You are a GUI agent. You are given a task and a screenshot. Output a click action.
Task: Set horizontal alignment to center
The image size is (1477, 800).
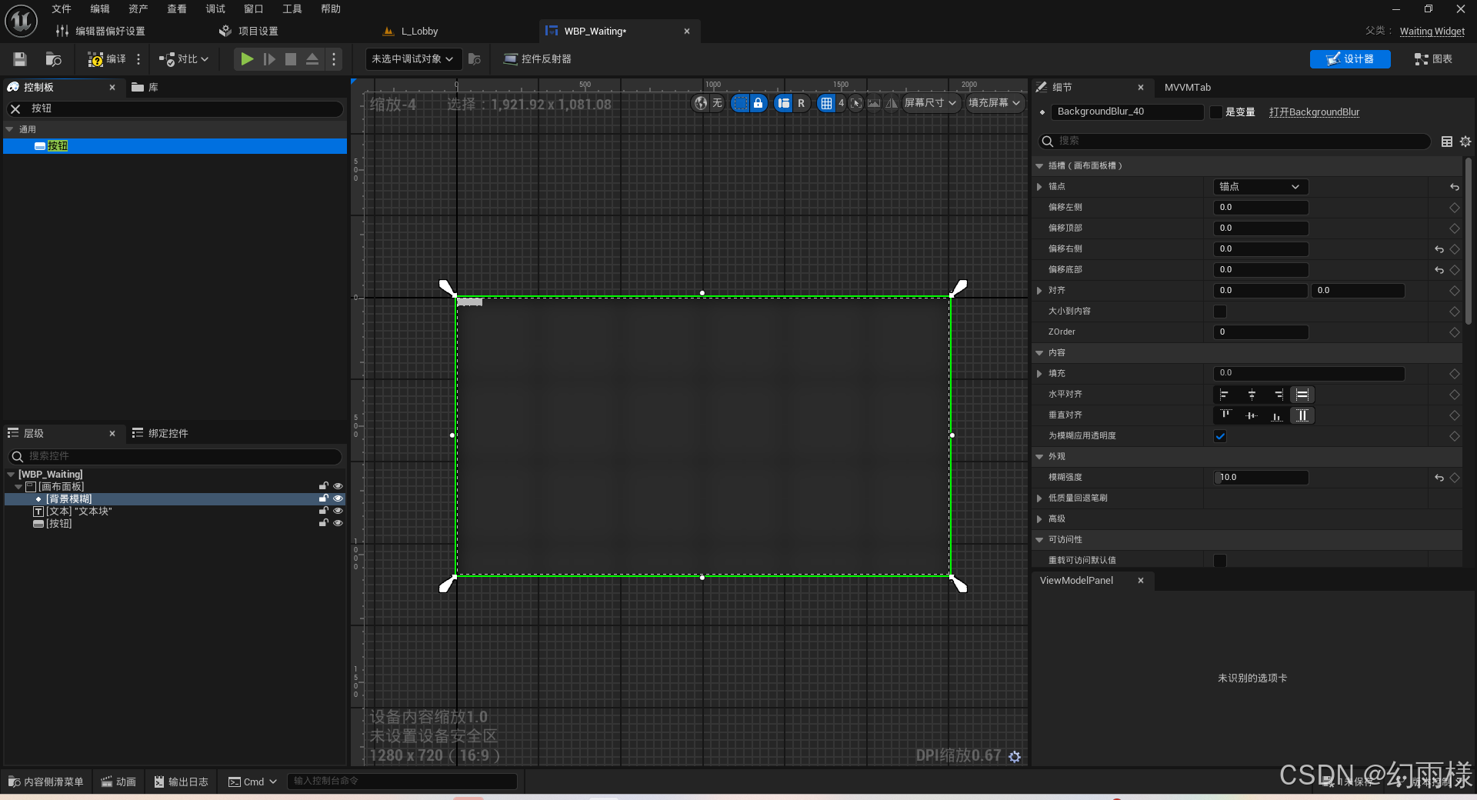point(1252,395)
